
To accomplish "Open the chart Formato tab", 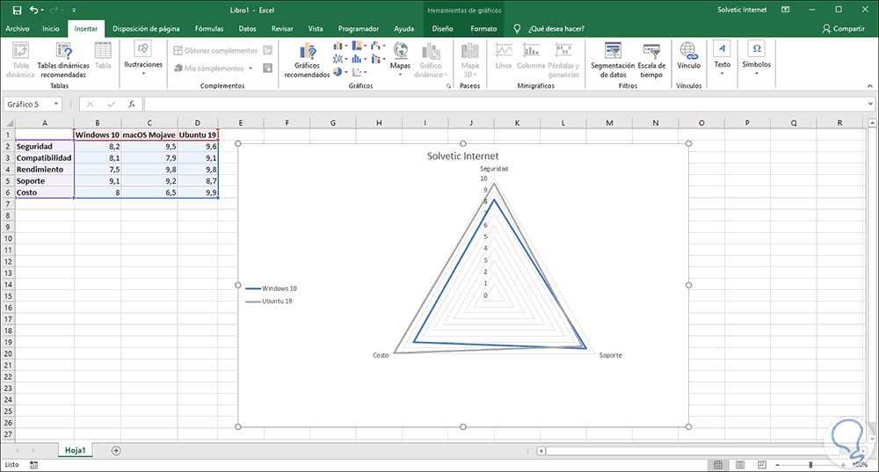I will click(x=483, y=29).
